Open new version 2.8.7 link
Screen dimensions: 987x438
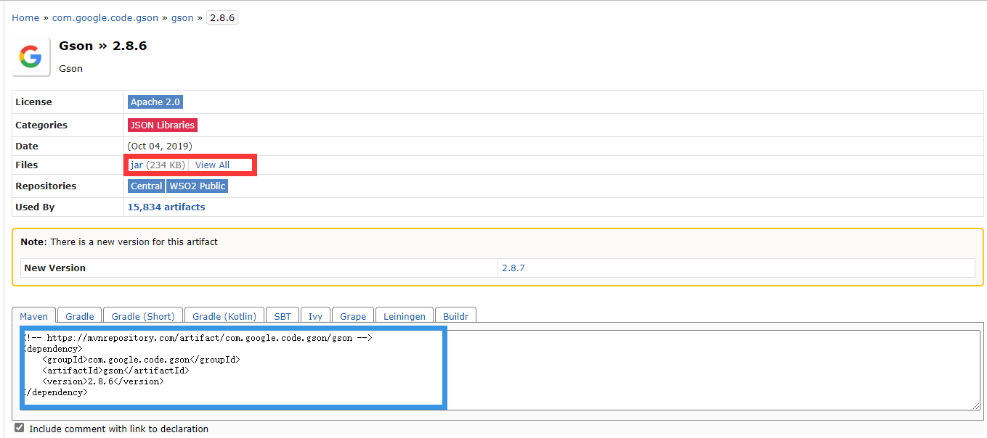click(x=513, y=268)
